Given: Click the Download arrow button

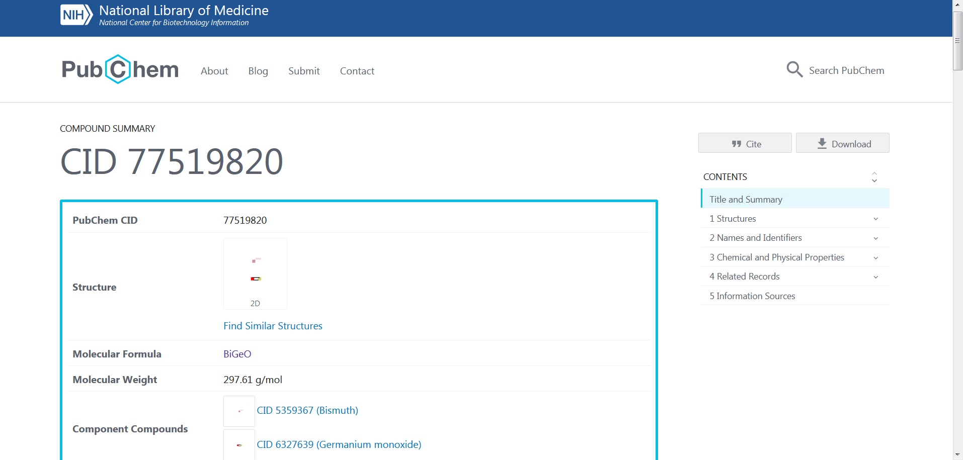Looking at the screenshot, I should click(842, 144).
